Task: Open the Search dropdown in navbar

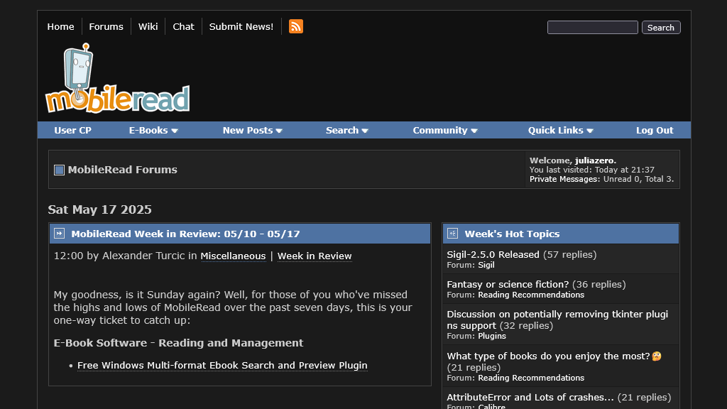Action: 346,131
